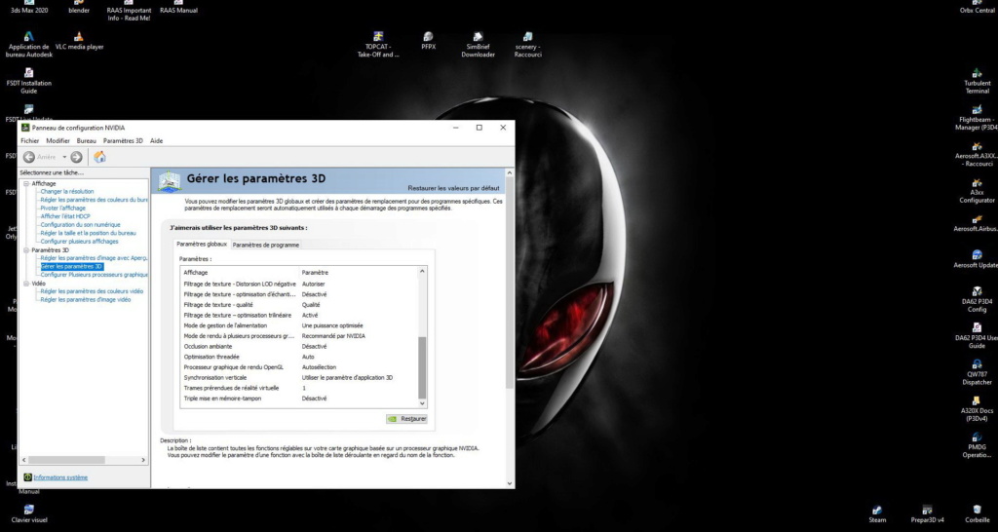Screen dimensions: 998x532
Task: Open Informations système link
Action: click(60, 477)
